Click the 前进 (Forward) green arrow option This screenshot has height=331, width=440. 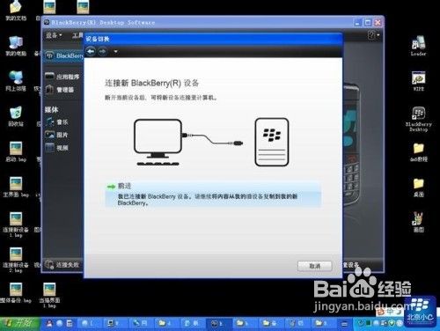(x=213, y=195)
